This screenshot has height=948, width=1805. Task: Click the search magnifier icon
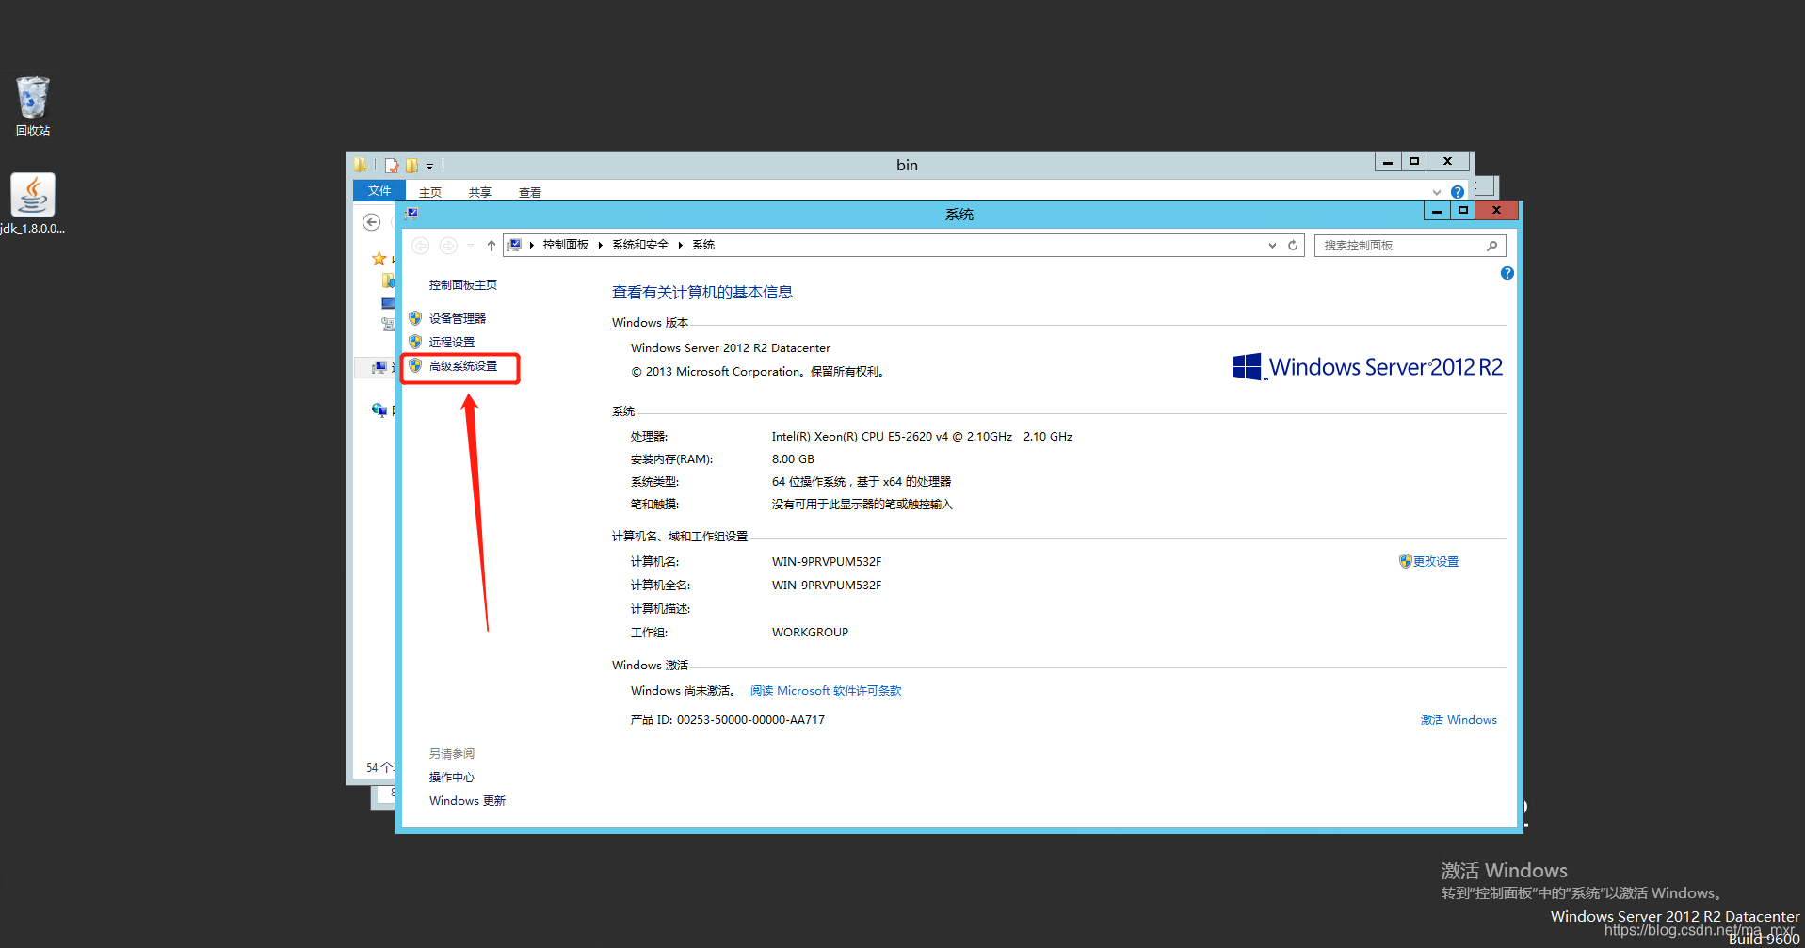pyautogui.click(x=1491, y=246)
